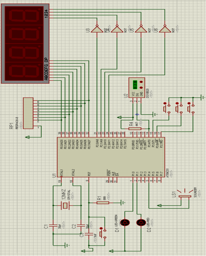Select the U6 NOT gate symbol
This screenshot has width=206, height=256.
(x=165, y=29)
